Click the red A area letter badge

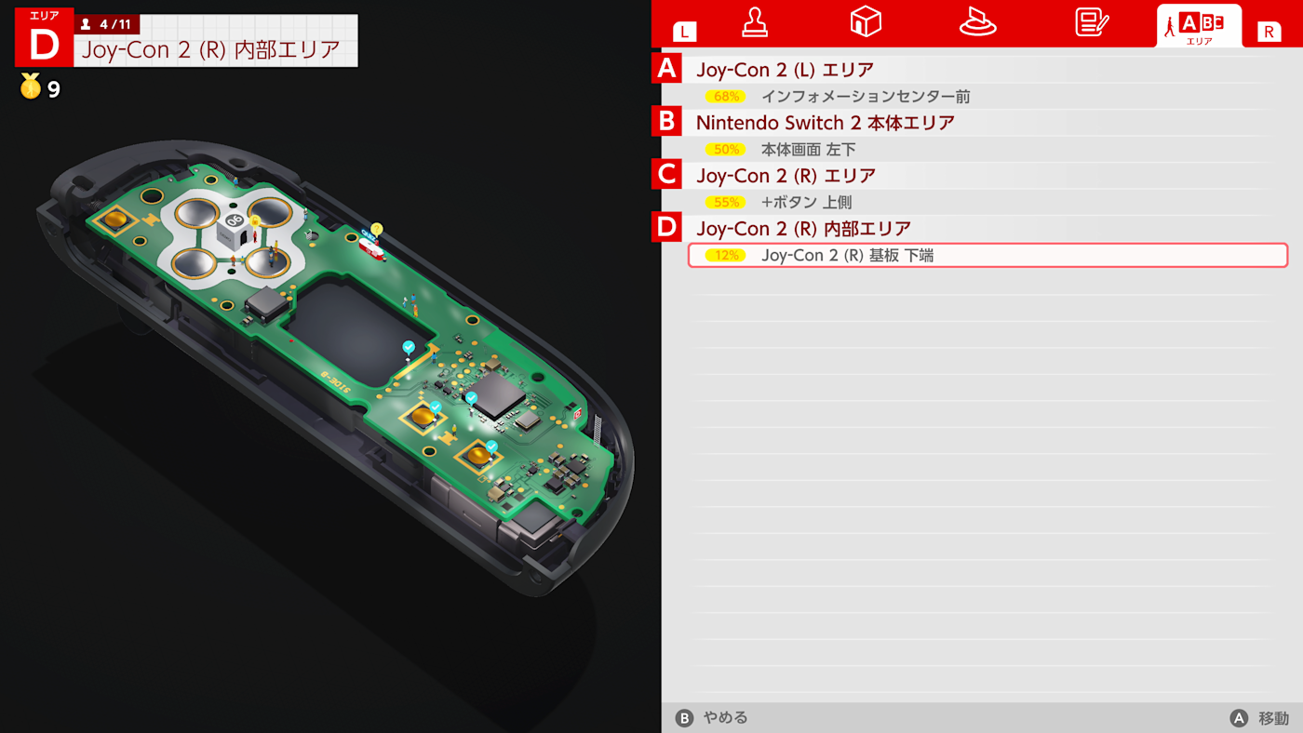[x=665, y=70]
